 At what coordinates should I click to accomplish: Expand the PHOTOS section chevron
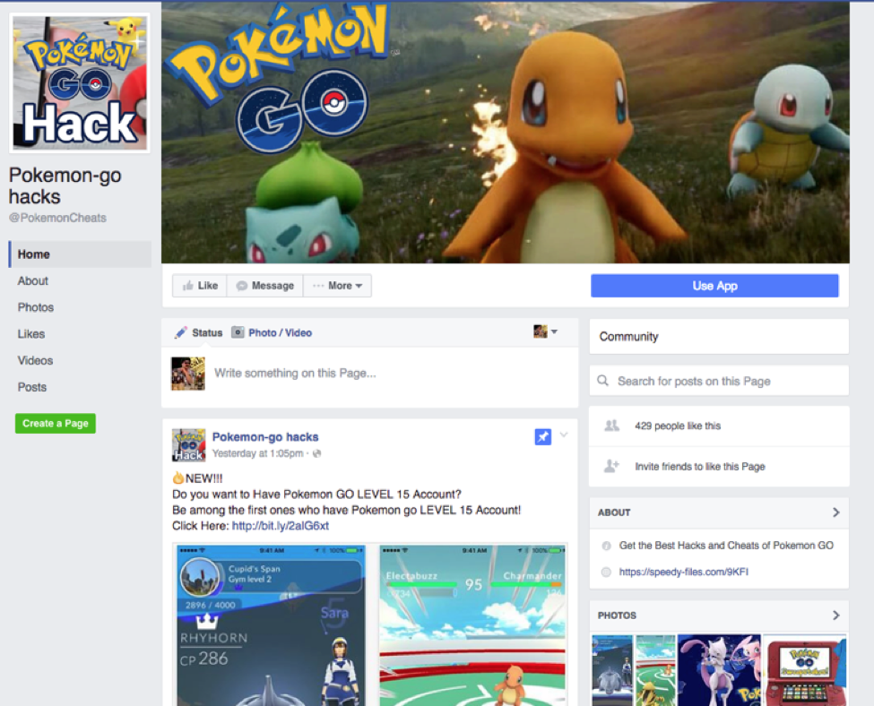pyautogui.click(x=836, y=616)
